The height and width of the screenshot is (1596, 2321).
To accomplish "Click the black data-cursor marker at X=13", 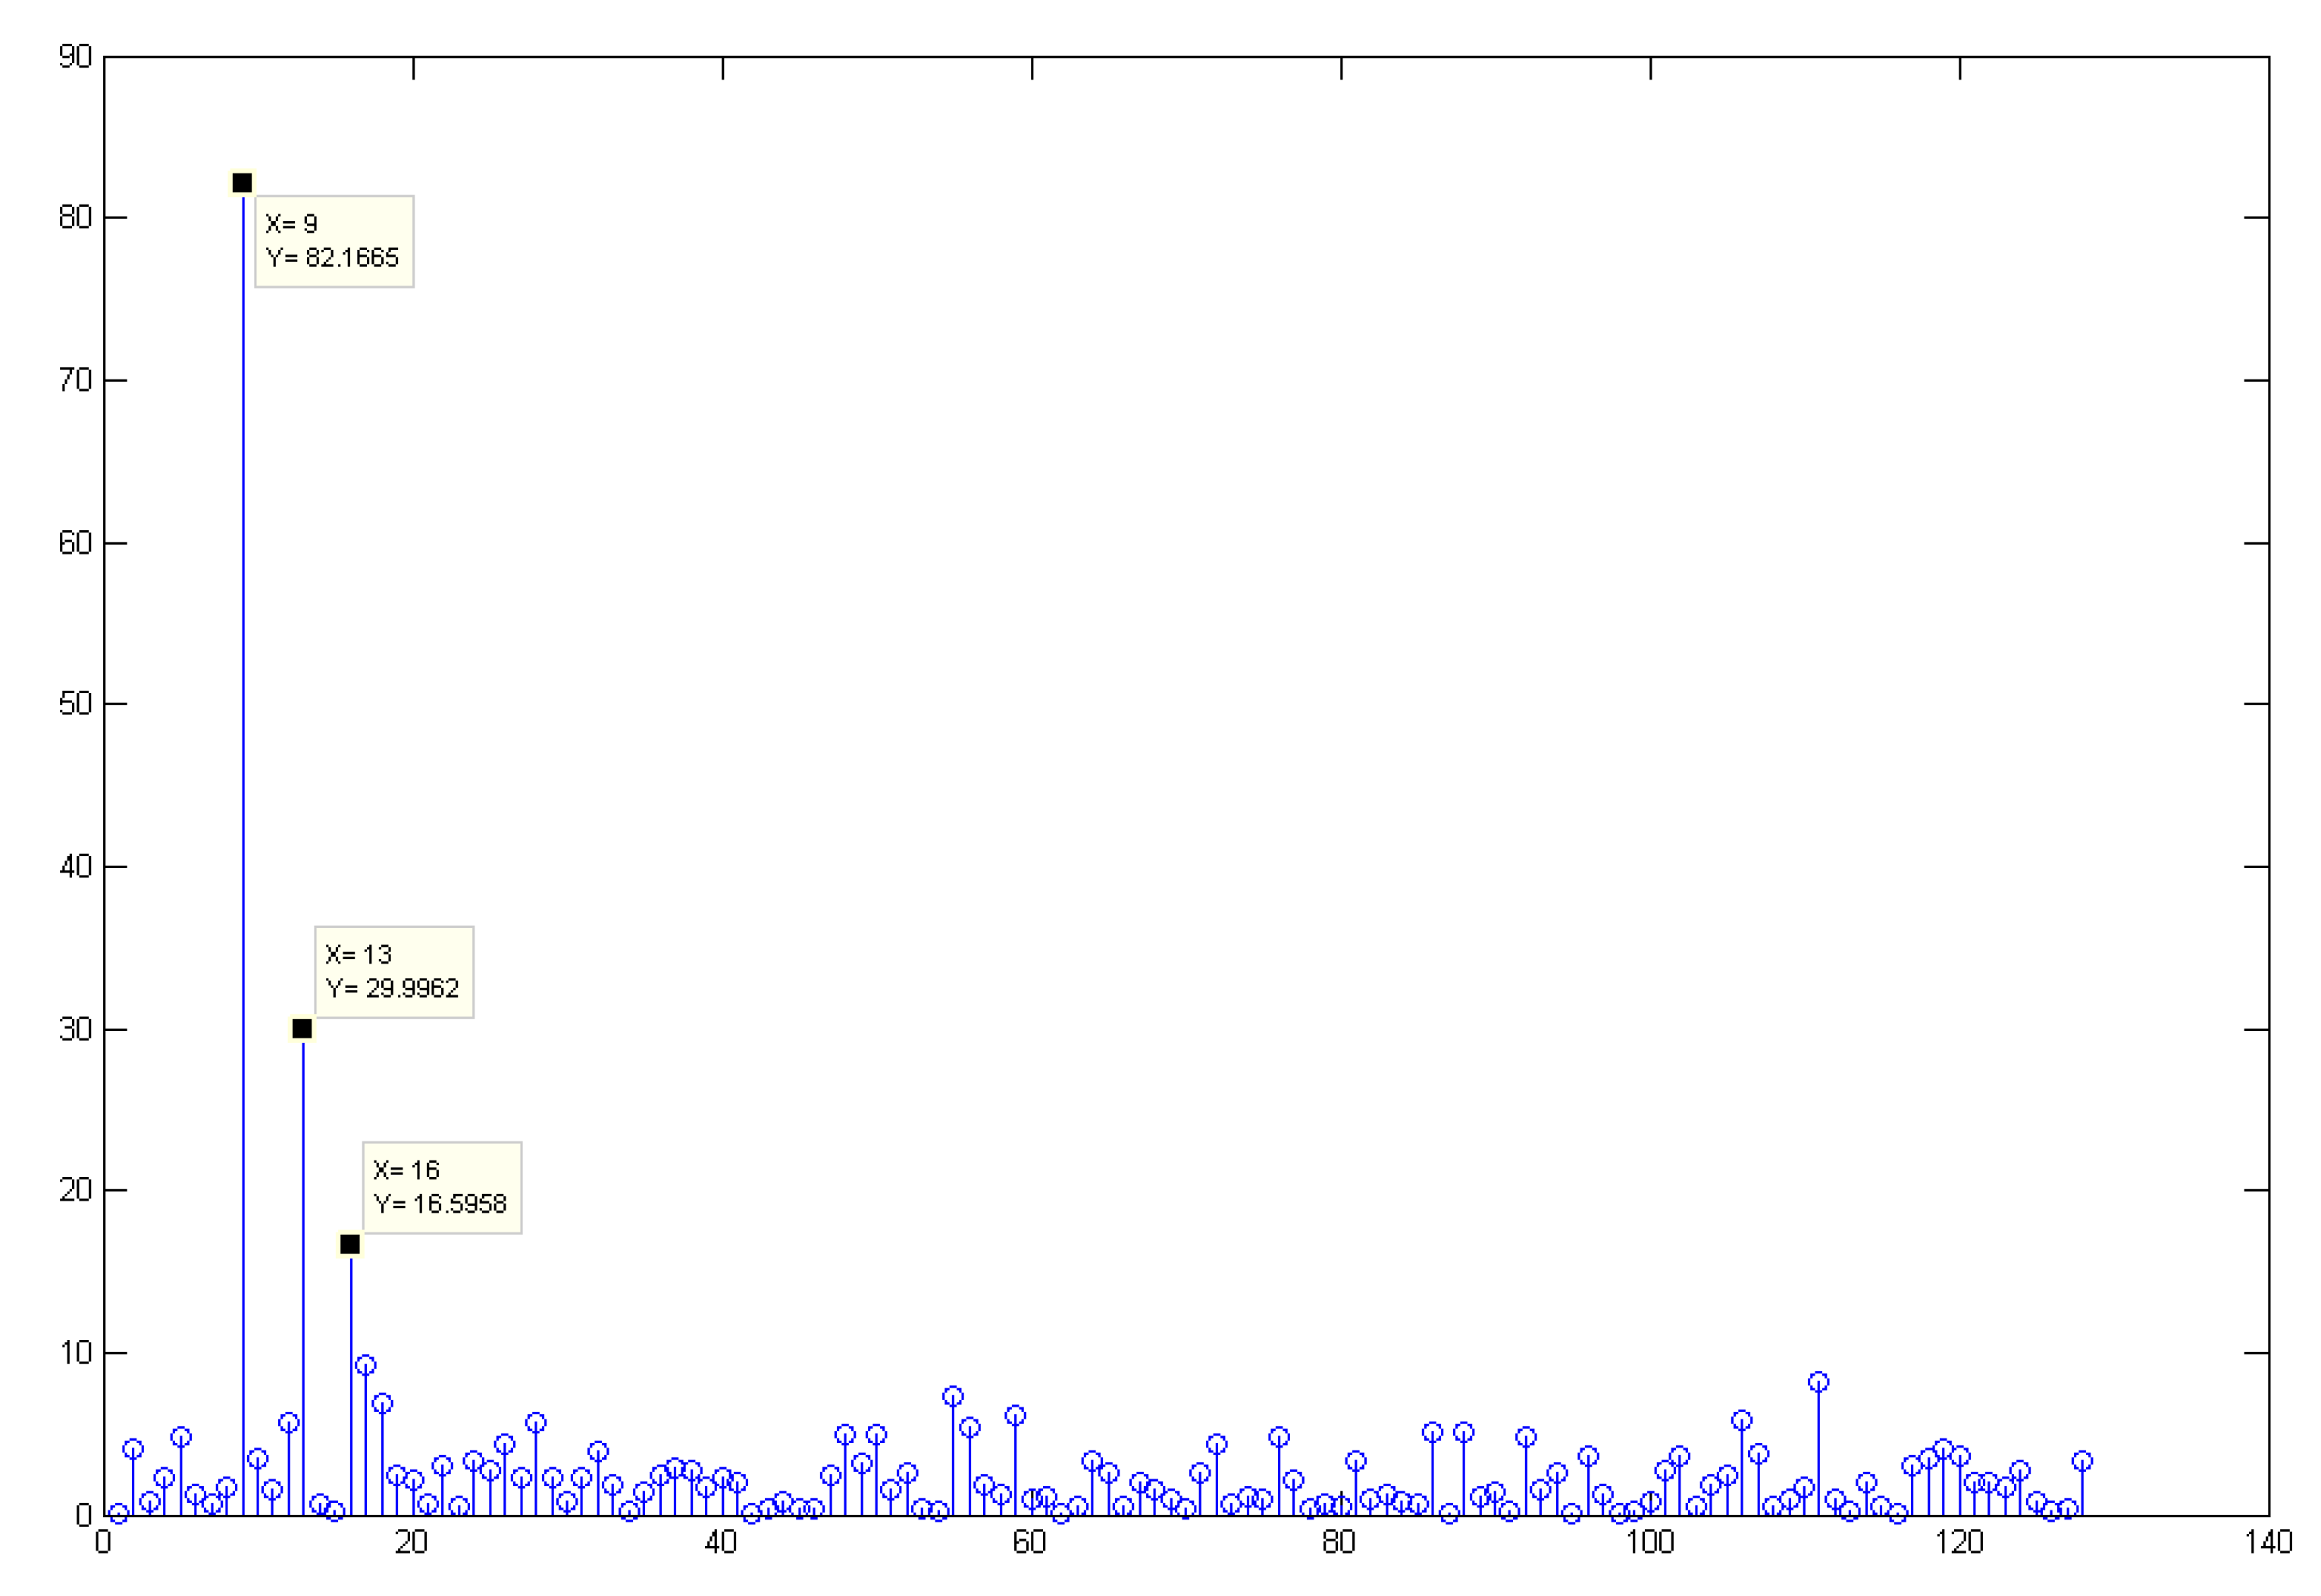I will tap(302, 1028).
